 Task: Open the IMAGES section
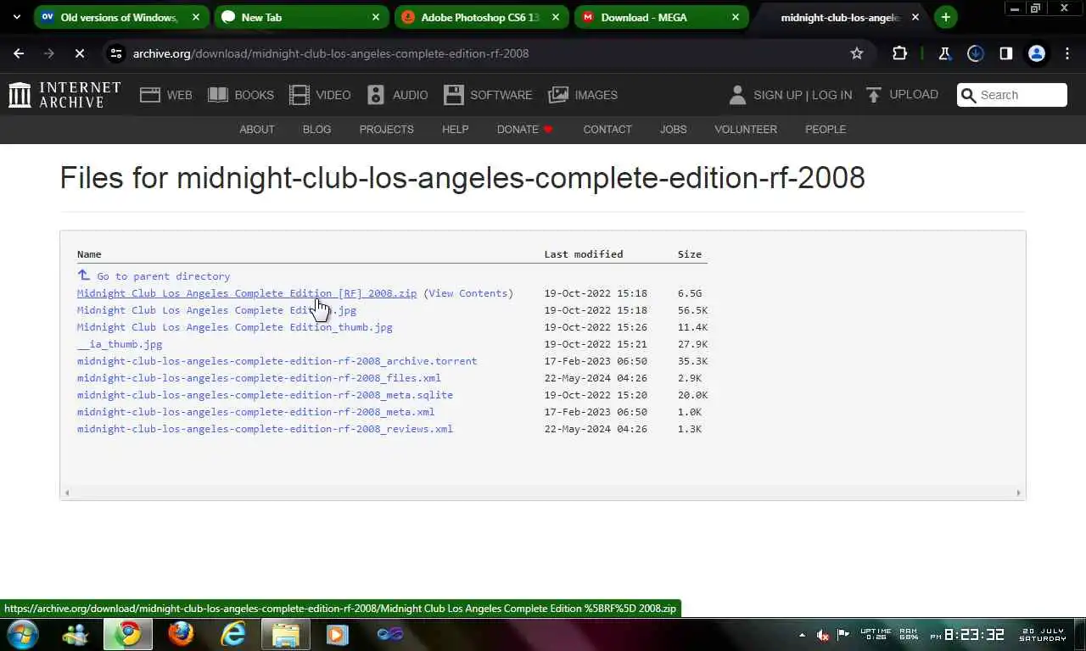(583, 95)
